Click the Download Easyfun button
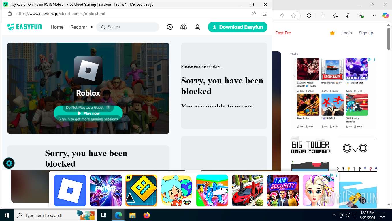This screenshot has width=392, height=221. [238, 27]
